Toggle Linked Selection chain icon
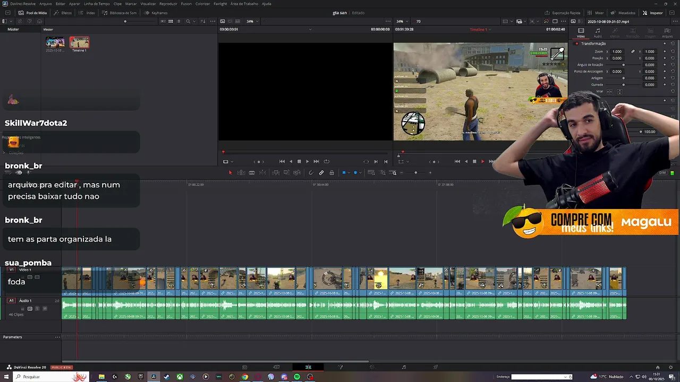Screen dimensions: 680x382 (x=321, y=172)
